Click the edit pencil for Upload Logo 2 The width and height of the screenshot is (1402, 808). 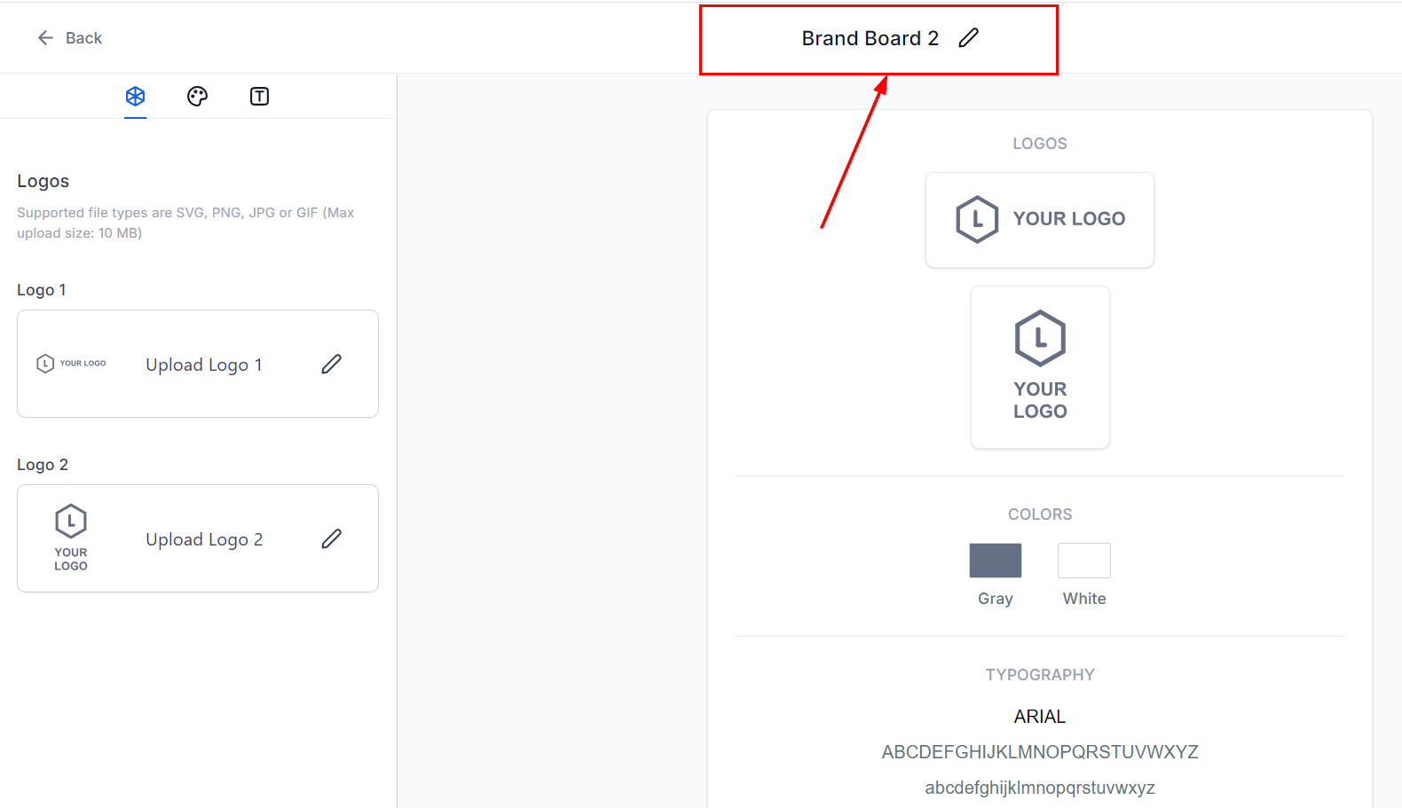332,538
